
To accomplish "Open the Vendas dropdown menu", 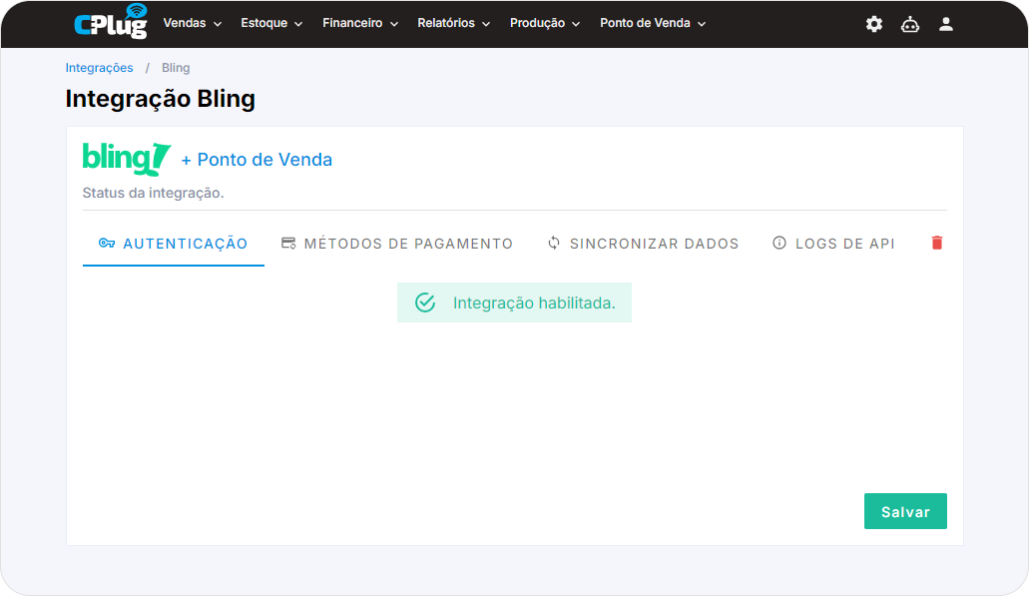I will pyautogui.click(x=193, y=23).
